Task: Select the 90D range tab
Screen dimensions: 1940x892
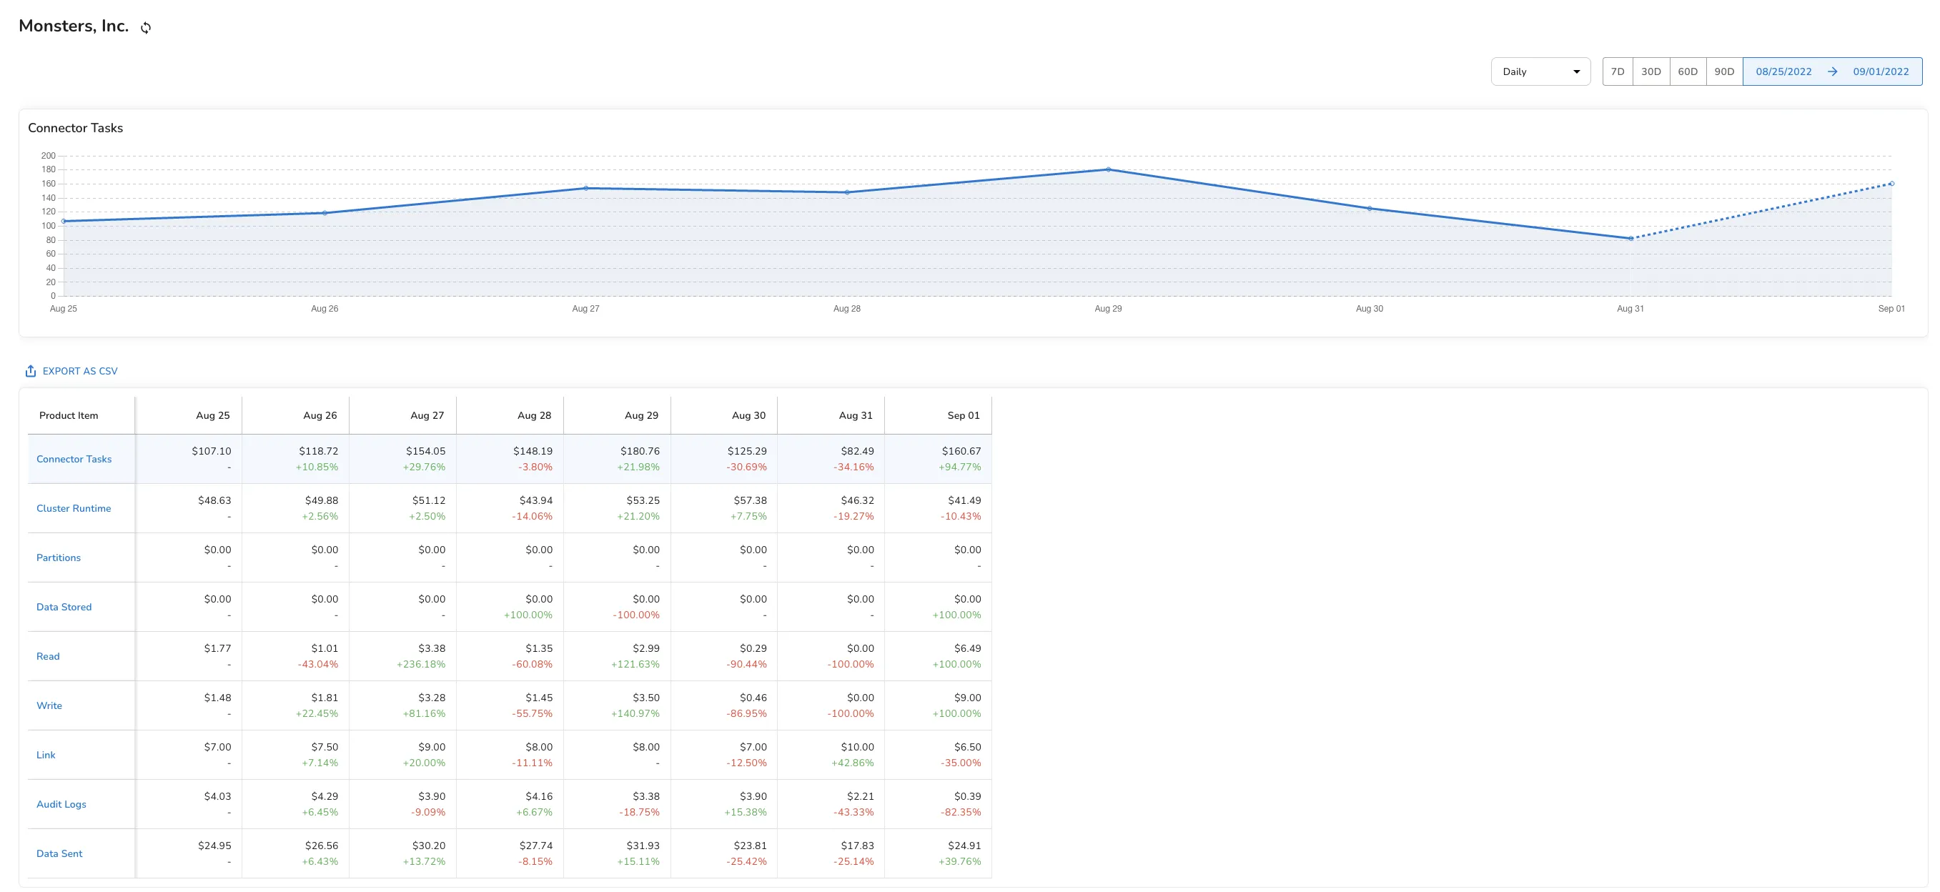Action: [x=1724, y=71]
